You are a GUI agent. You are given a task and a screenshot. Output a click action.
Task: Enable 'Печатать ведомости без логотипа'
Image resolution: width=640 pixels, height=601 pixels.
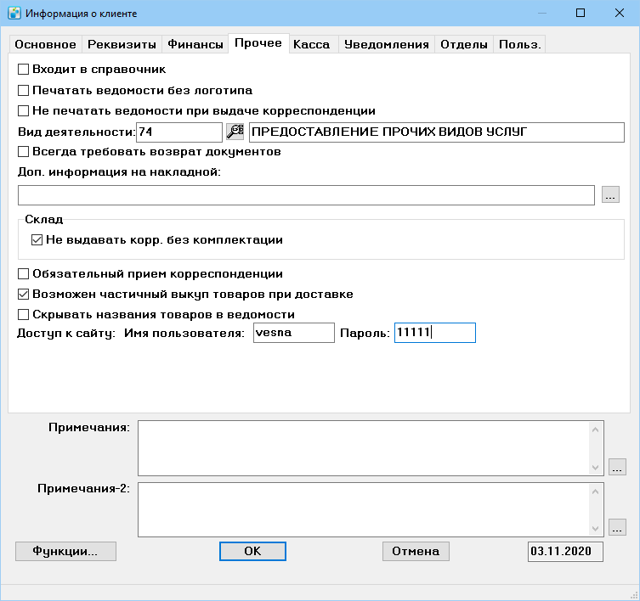pyautogui.click(x=23, y=90)
